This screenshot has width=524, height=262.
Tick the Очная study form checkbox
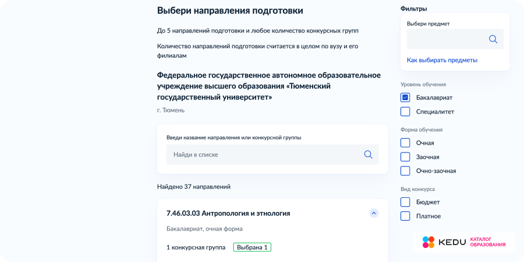click(405, 143)
